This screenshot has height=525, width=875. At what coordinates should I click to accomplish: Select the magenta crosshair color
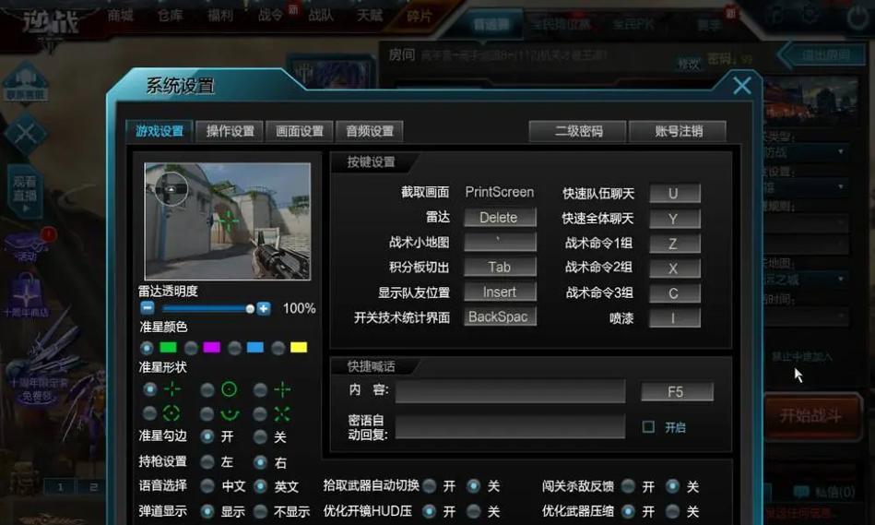pyautogui.click(x=191, y=348)
